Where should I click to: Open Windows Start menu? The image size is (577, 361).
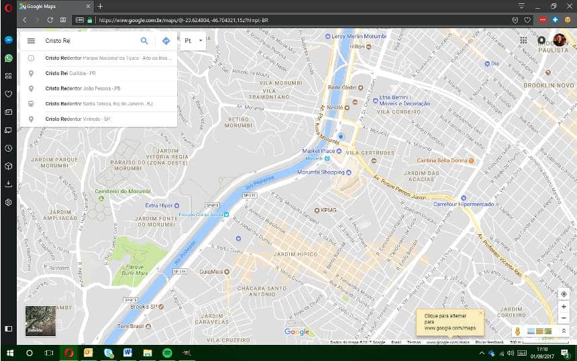pyautogui.click(x=10, y=353)
